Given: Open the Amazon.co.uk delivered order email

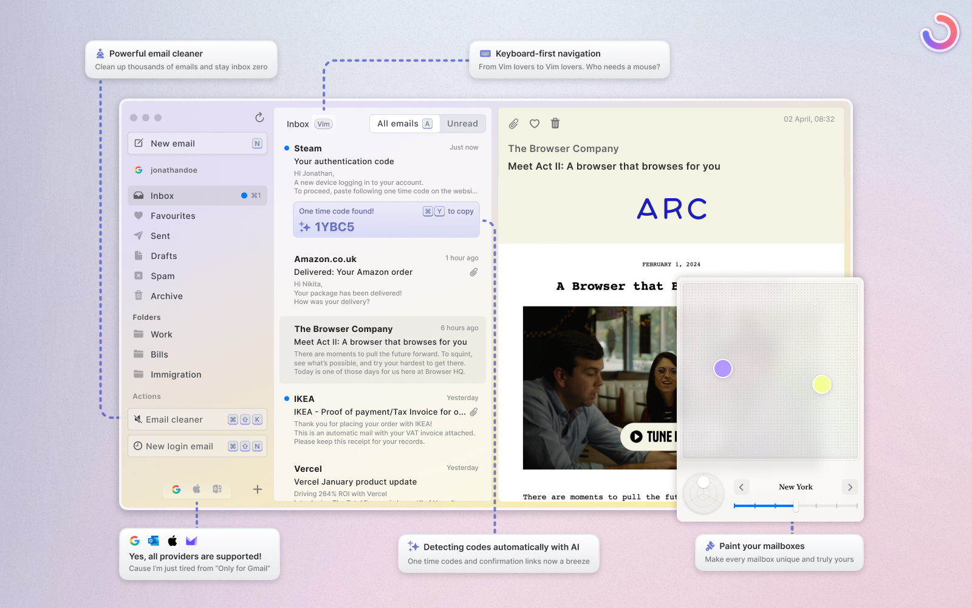Looking at the screenshot, I should pyautogui.click(x=383, y=280).
